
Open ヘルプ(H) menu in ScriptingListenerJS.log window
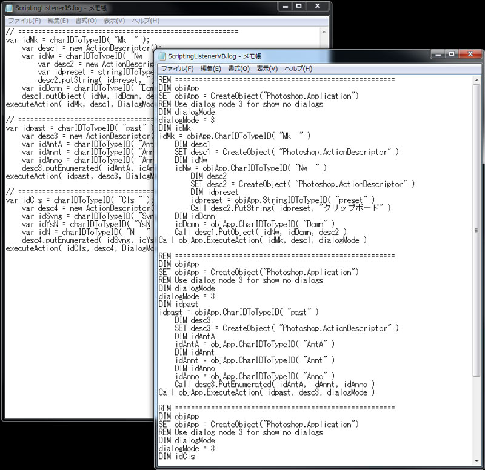click(145, 21)
